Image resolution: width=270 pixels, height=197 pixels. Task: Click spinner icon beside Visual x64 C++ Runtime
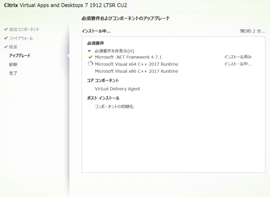pyautogui.click(x=90, y=64)
